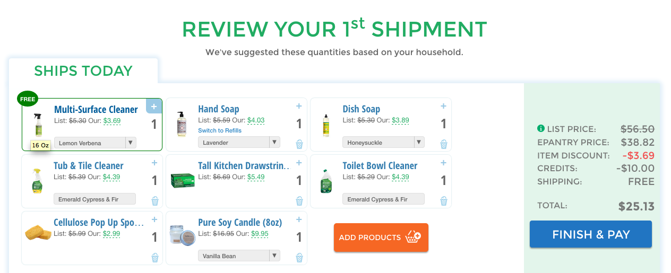Image resolution: width=671 pixels, height=273 pixels.
Task: Increase Dish Soap quantity using plus sign
Action: click(x=443, y=107)
